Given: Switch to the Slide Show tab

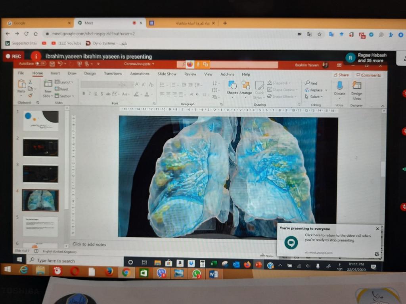Looking at the screenshot, I should tap(167, 74).
